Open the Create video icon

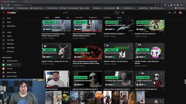(170, 13)
